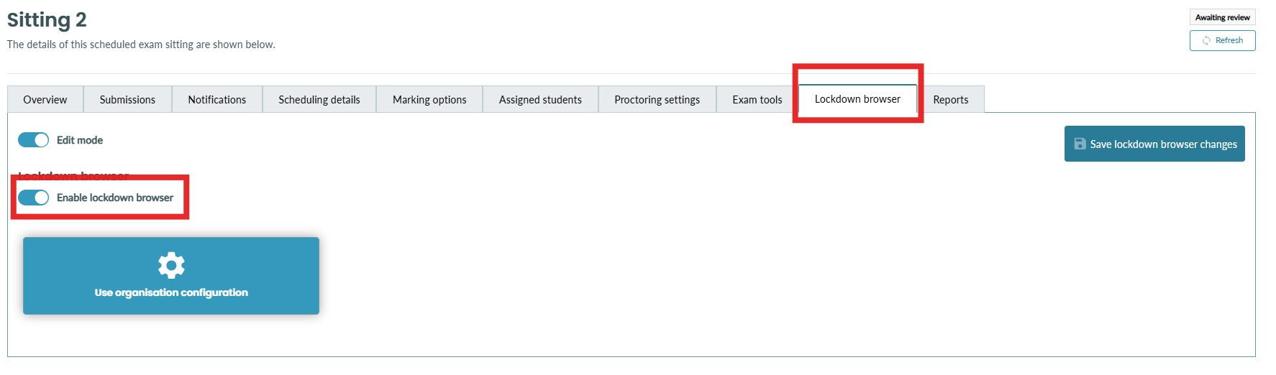Click the circular refresh arrow icon
The image size is (1276, 375).
click(x=1206, y=41)
